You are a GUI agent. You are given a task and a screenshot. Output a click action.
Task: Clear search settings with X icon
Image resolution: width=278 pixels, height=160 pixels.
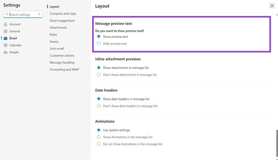click(x=39, y=14)
